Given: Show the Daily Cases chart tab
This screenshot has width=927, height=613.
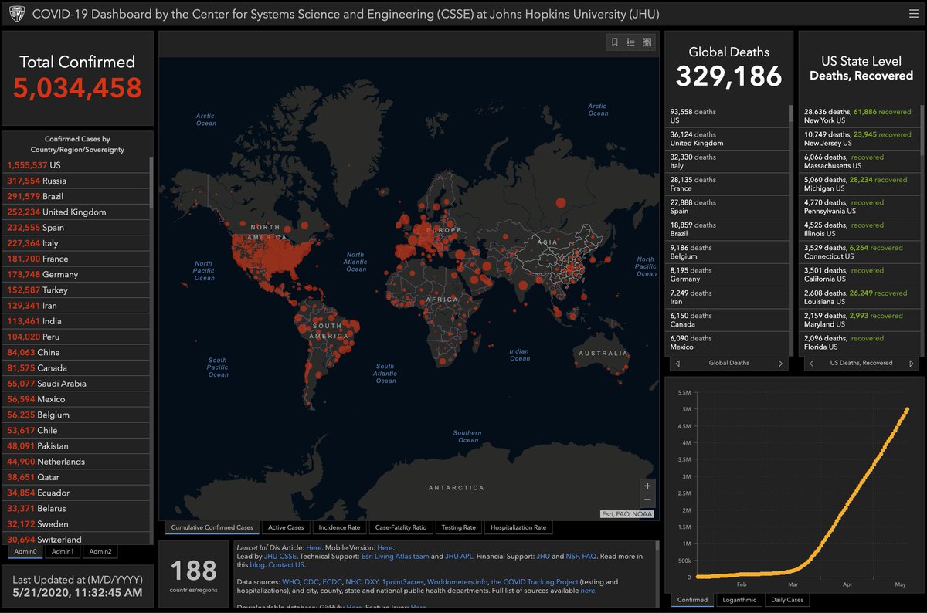Looking at the screenshot, I should [x=787, y=600].
